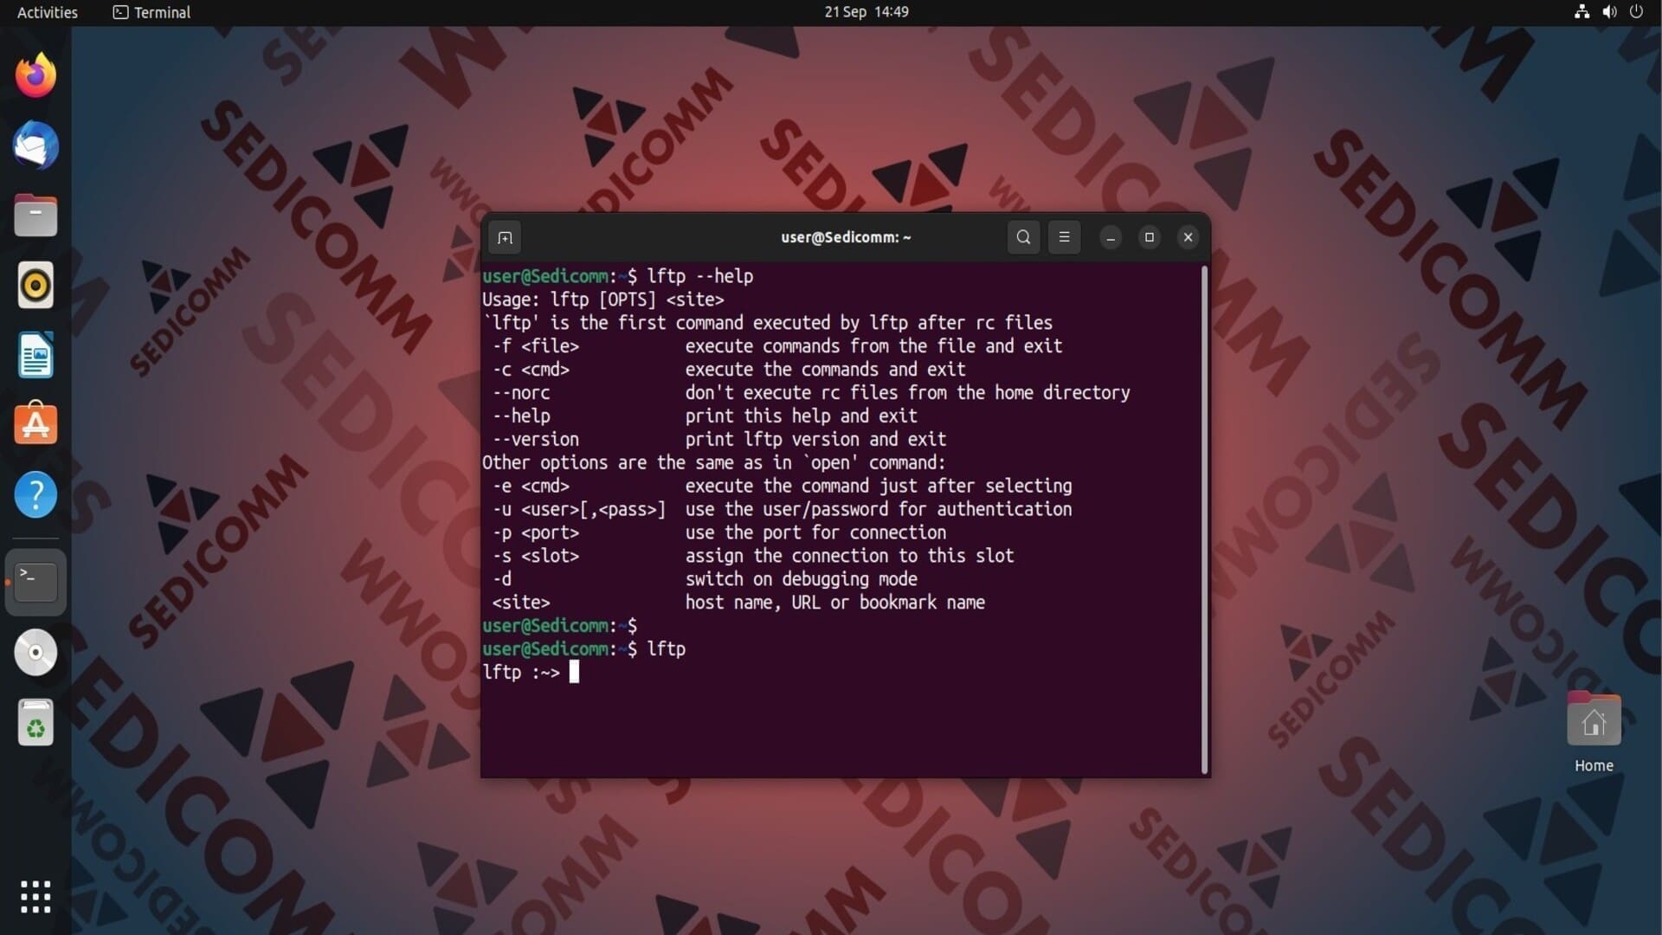Open a new terminal tab
The image size is (1662, 935).
(506, 237)
